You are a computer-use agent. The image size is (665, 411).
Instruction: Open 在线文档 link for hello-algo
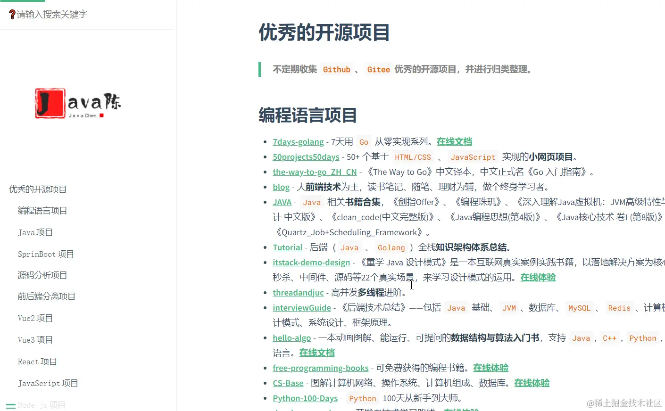tap(317, 353)
